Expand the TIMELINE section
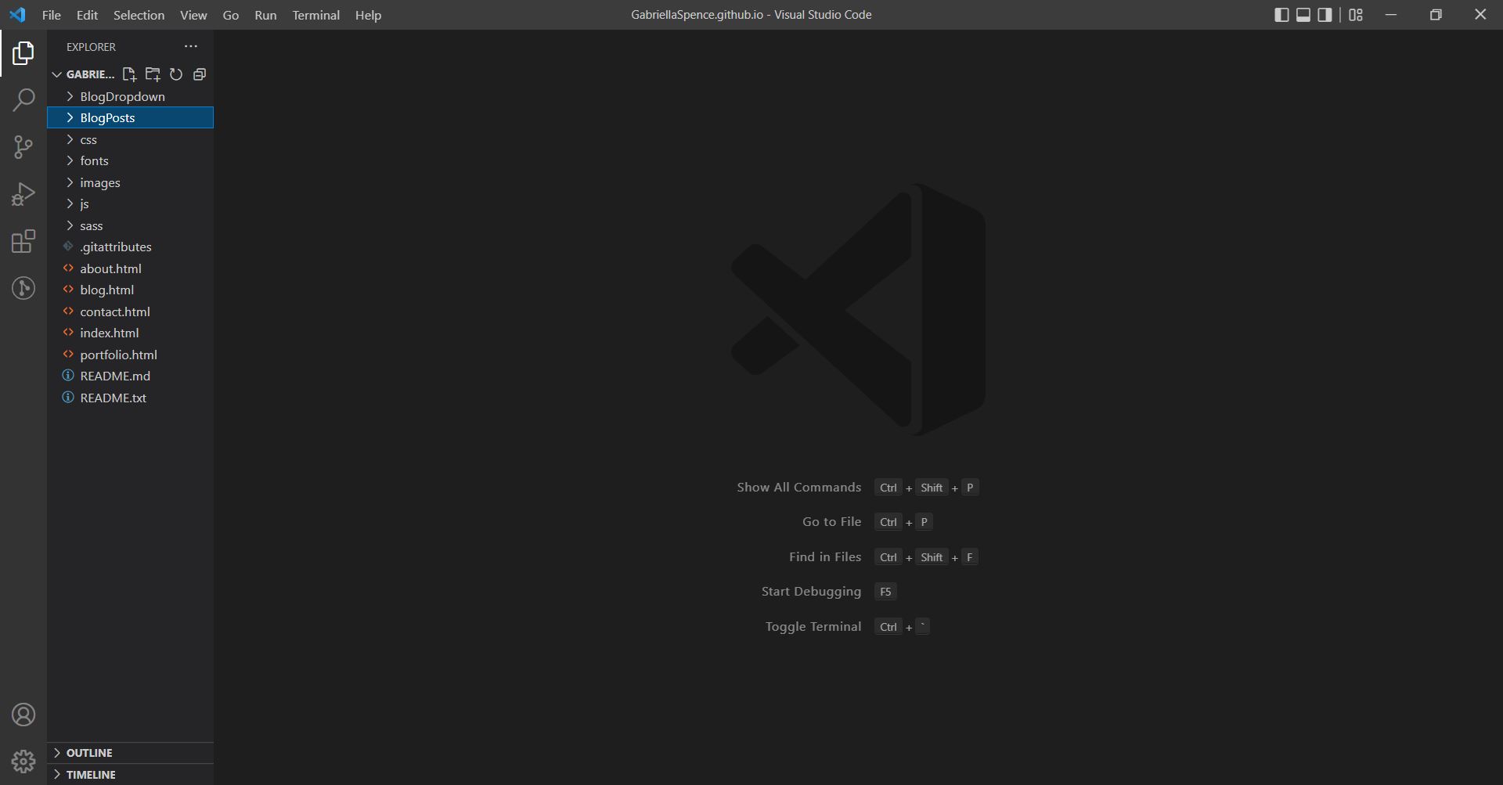Screen dimensions: 1503x785 pyautogui.click(x=130, y=775)
